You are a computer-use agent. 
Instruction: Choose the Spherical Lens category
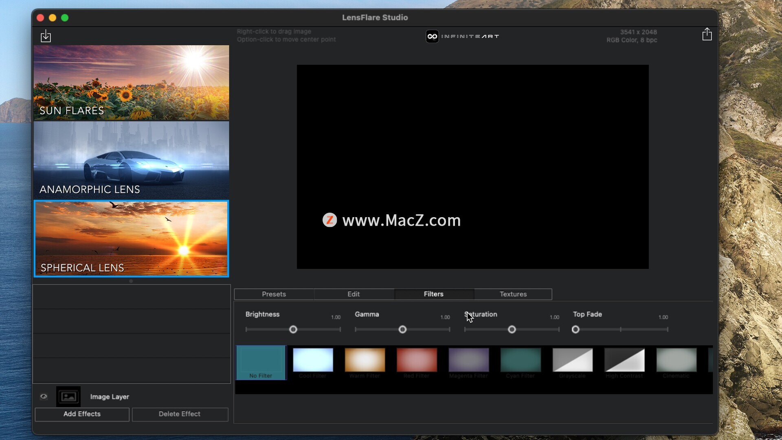[131, 239]
